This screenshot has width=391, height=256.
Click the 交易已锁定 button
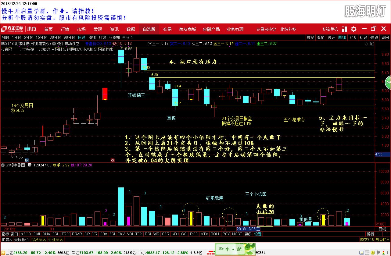266,29
